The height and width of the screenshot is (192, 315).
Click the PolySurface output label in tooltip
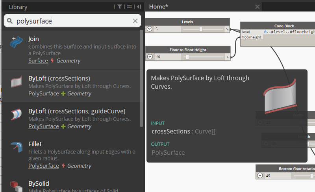[168, 153]
